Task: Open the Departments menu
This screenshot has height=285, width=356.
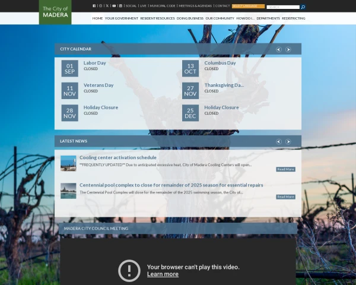Action: 268,18
